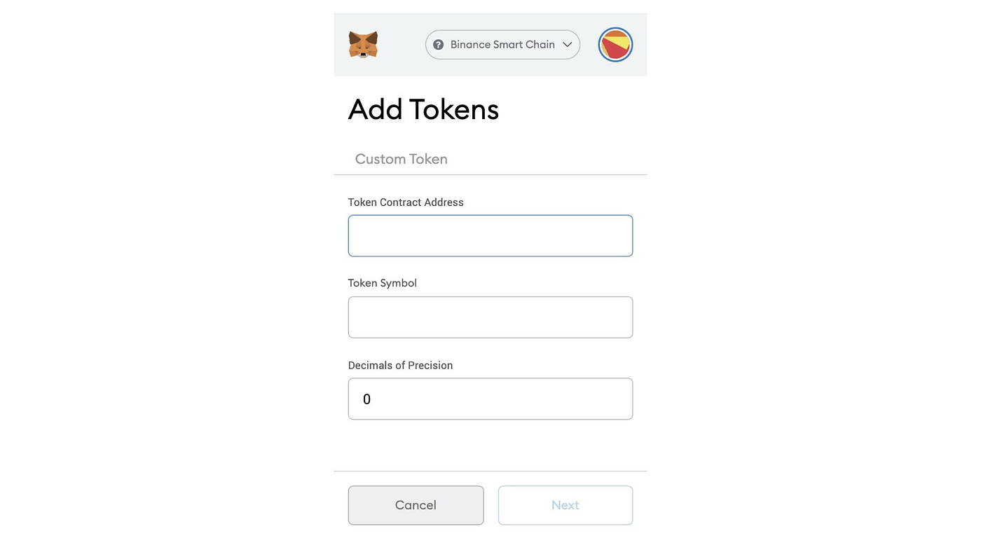Open the account avatar menu
The height and width of the screenshot is (552, 981).
615,45
